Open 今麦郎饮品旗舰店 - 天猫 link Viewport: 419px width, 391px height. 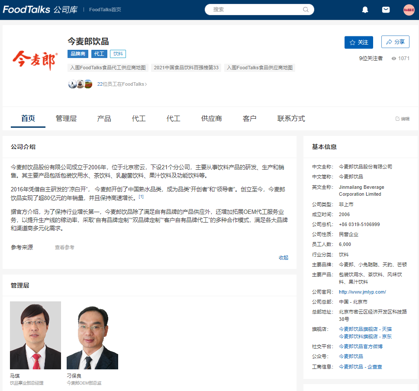[365, 329]
